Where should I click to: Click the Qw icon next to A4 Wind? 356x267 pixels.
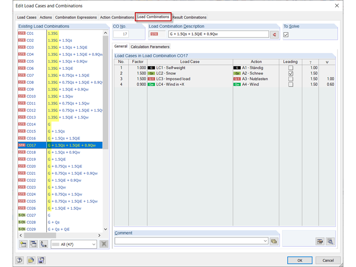tap(237, 84)
